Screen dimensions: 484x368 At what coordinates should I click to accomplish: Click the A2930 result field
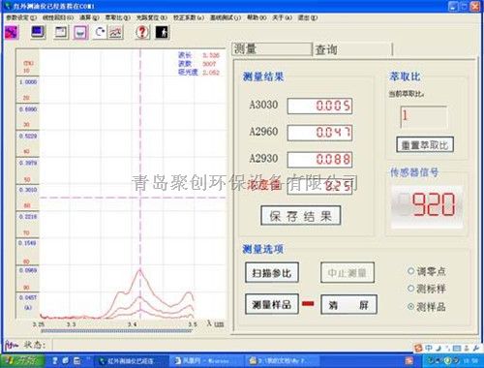click(x=319, y=160)
